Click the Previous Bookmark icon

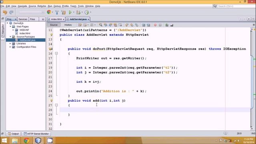[127, 25]
